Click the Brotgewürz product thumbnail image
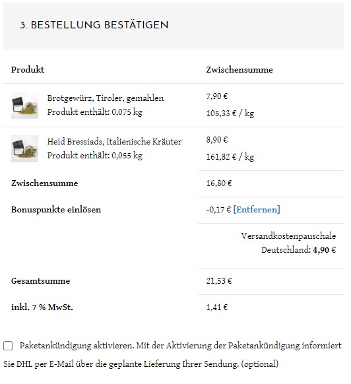The image size is (351, 384). tap(24, 105)
